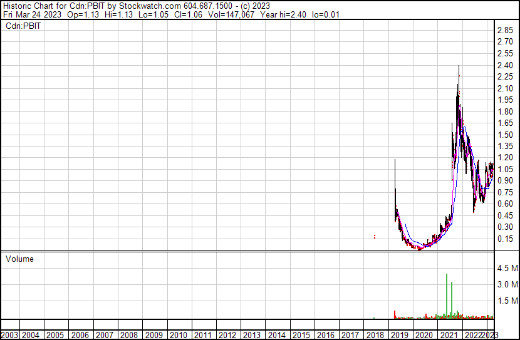Click the Volume panel label
Screen dimensions: 520x340
pyautogui.click(x=19, y=259)
